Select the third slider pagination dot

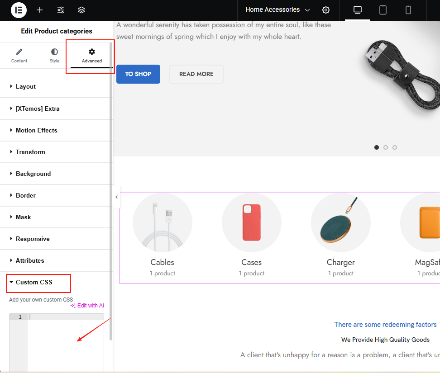(x=395, y=147)
